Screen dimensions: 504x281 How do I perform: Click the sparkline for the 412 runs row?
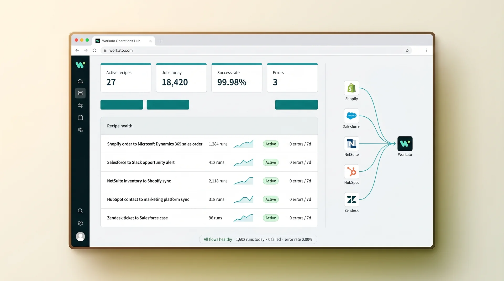point(243,162)
